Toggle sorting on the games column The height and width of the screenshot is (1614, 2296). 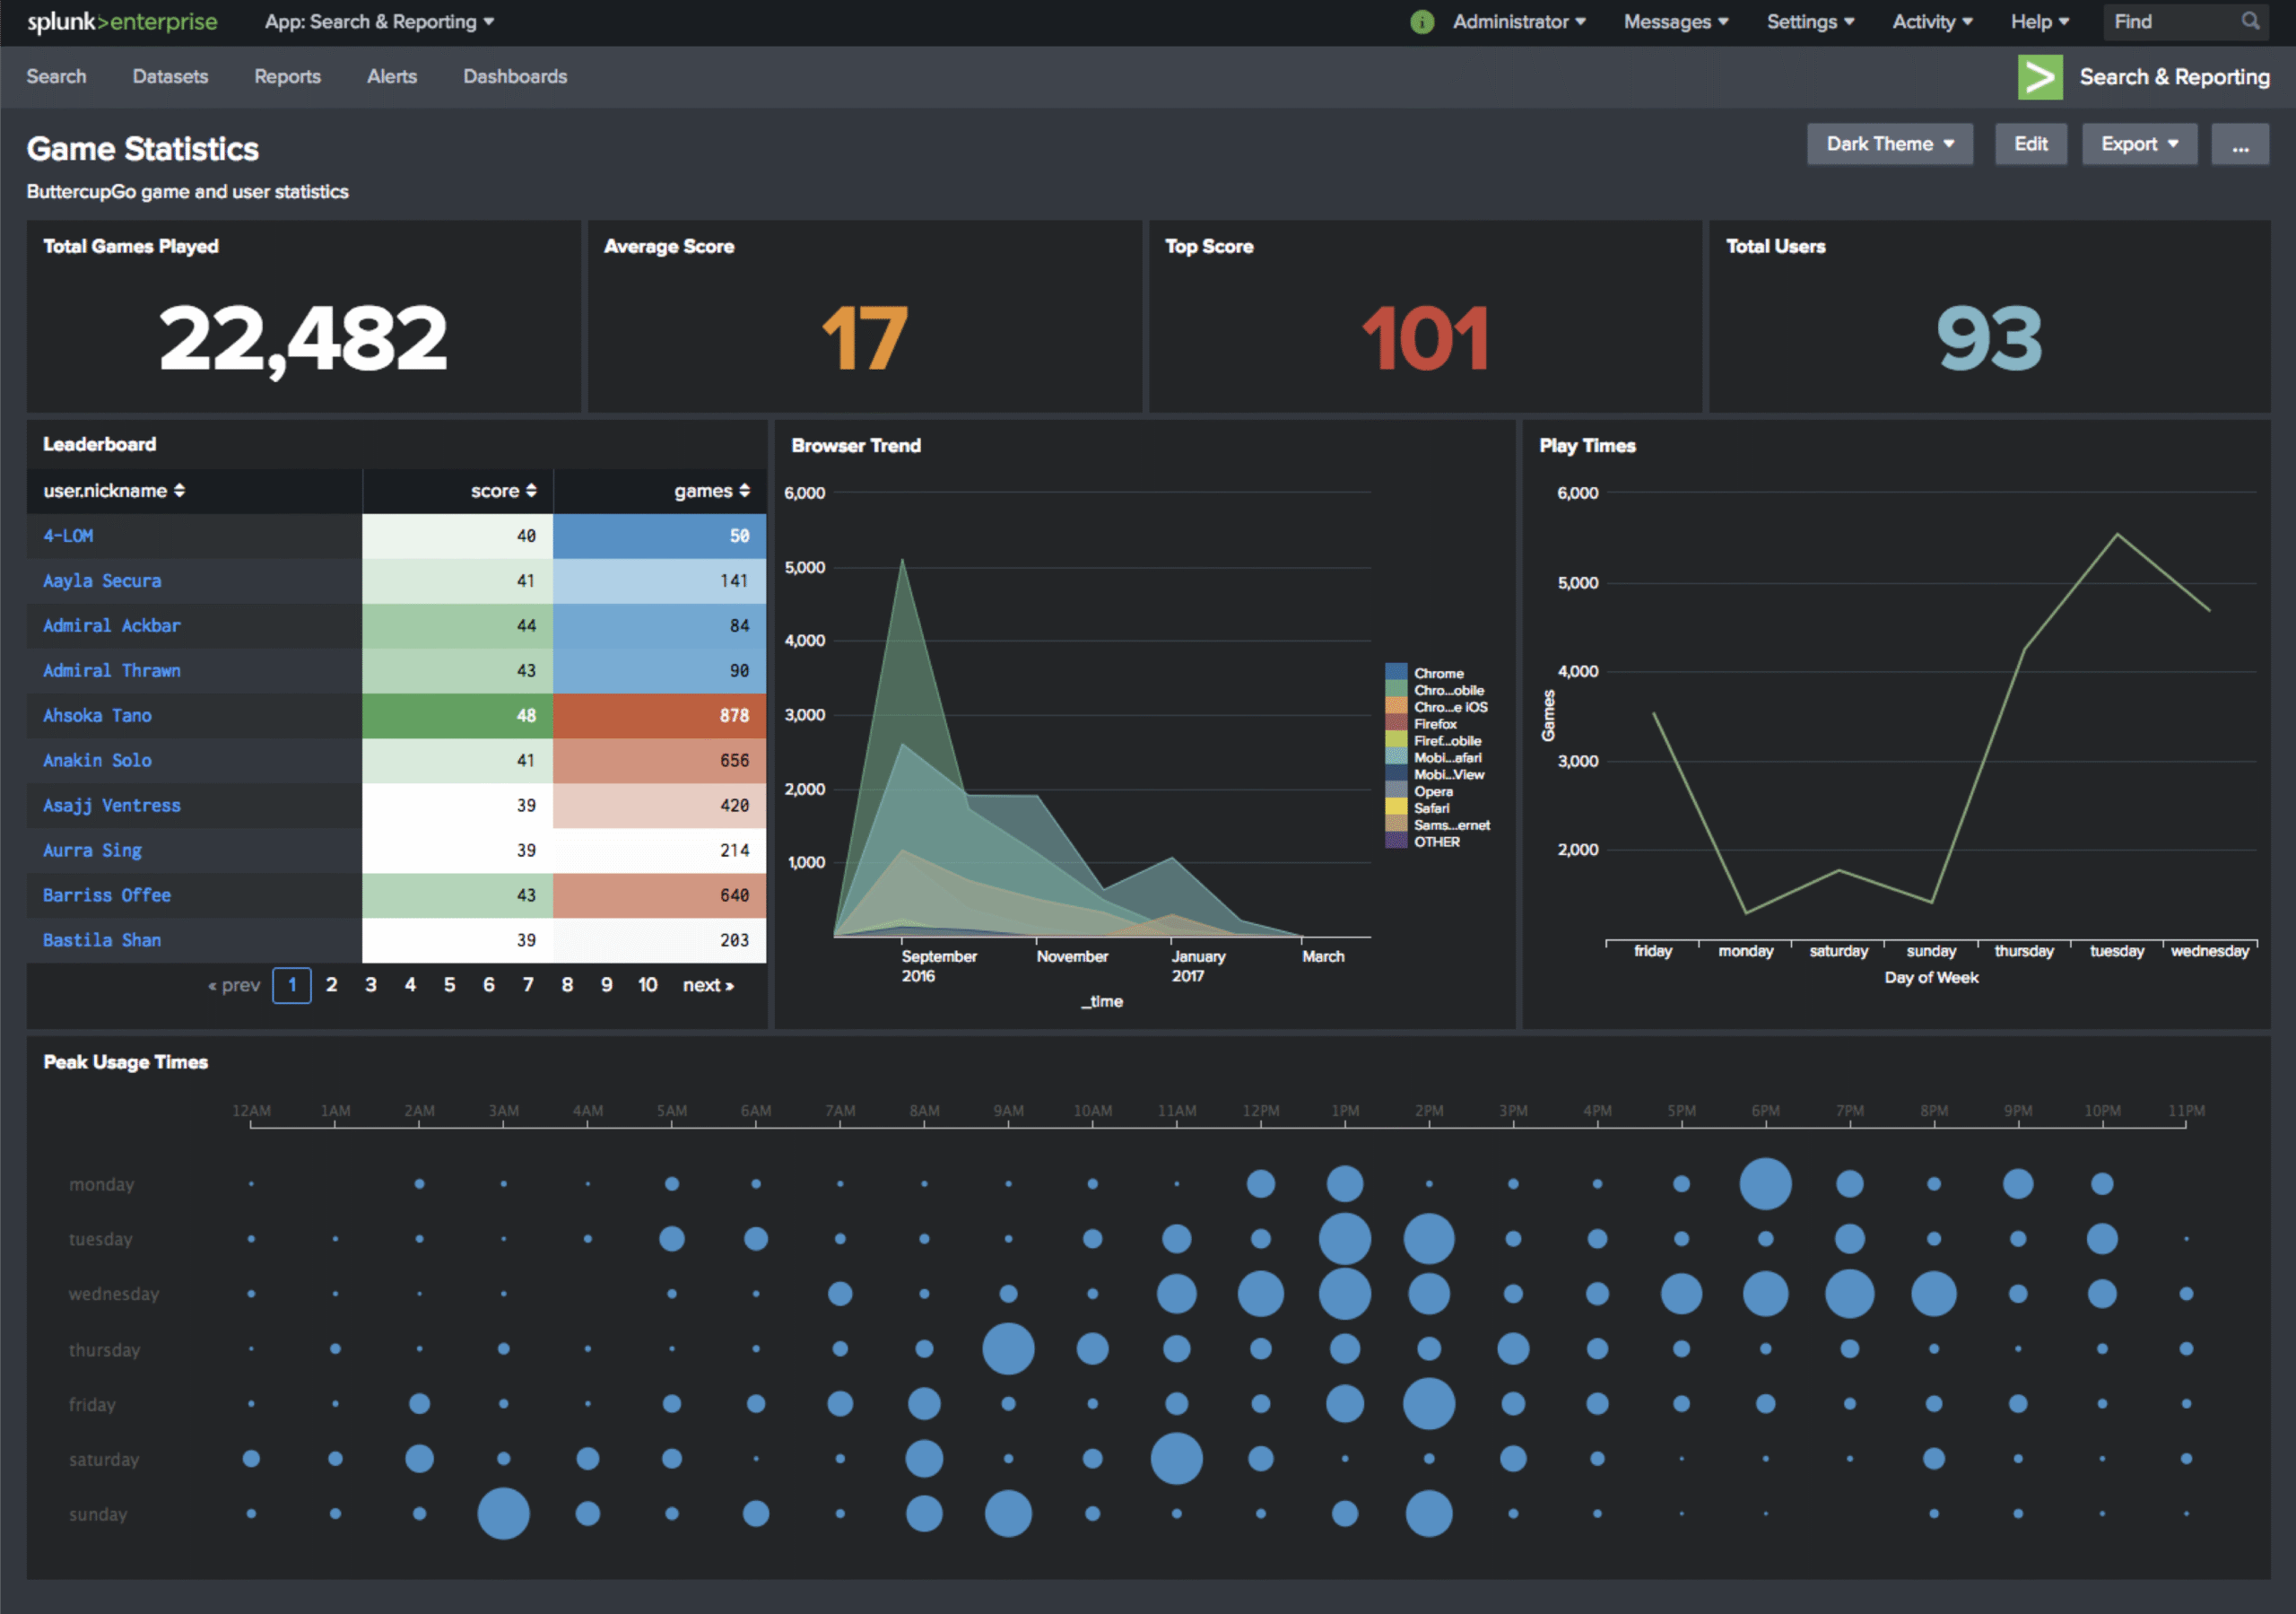(x=713, y=491)
